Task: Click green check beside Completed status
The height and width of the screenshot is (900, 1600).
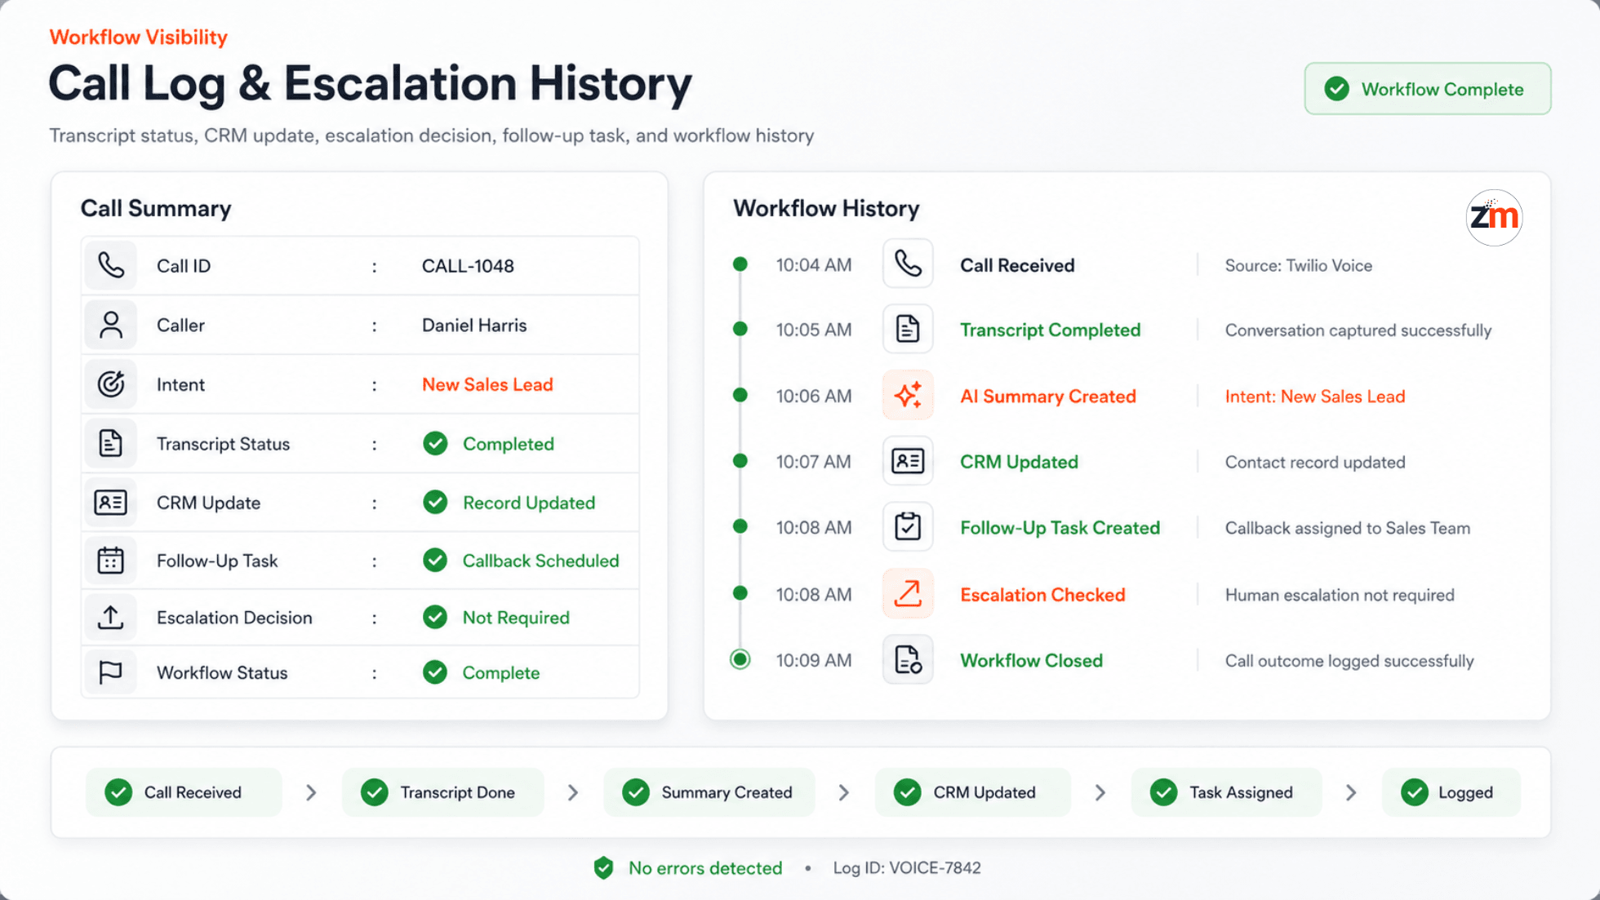Action: (435, 443)
